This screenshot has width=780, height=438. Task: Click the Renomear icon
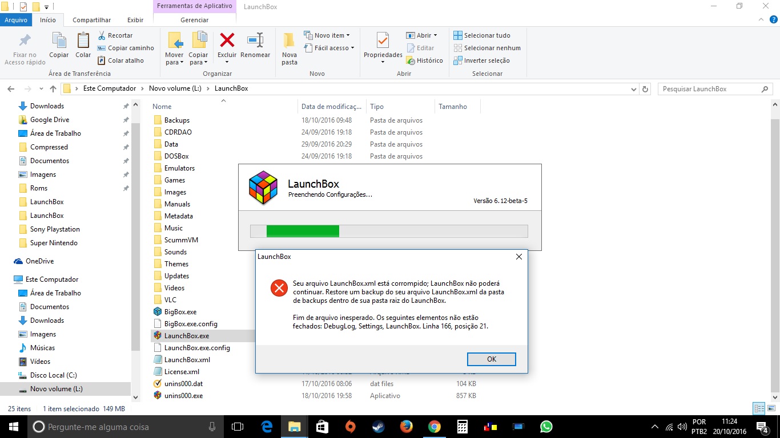pyautogui.click(x=255, y=40)
